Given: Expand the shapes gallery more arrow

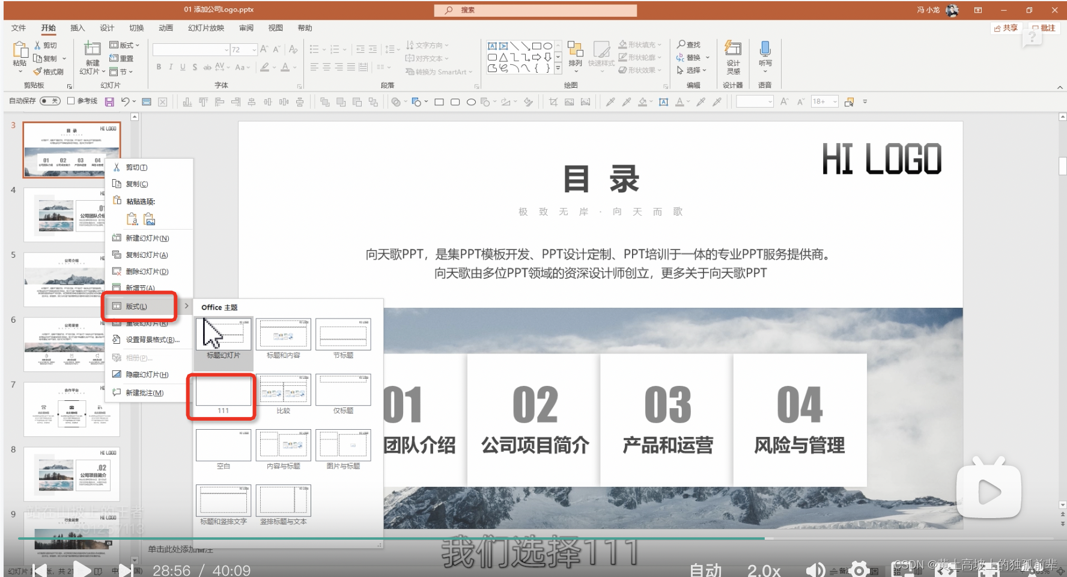Looking at the screenshot, I should click(558, 68).
